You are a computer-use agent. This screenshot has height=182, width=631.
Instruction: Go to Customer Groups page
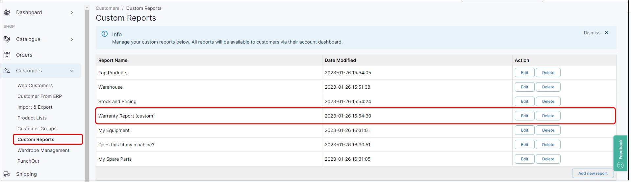pyautogui.click(x=37, y=129)
